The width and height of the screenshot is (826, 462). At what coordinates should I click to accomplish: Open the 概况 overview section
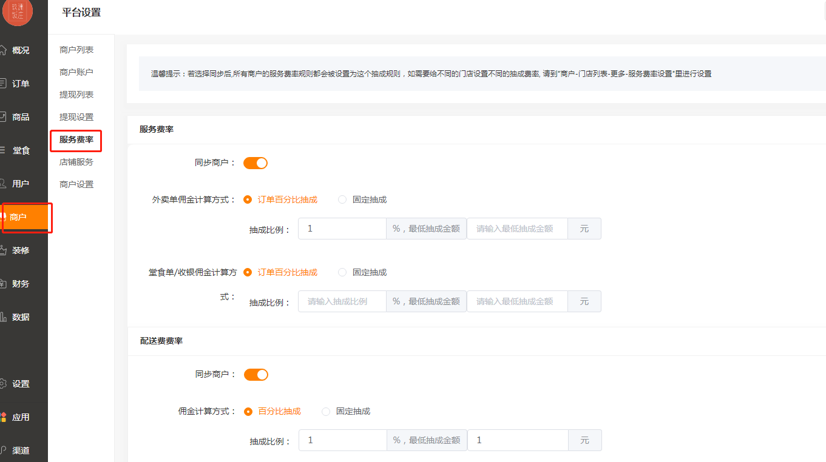(21, 50)
